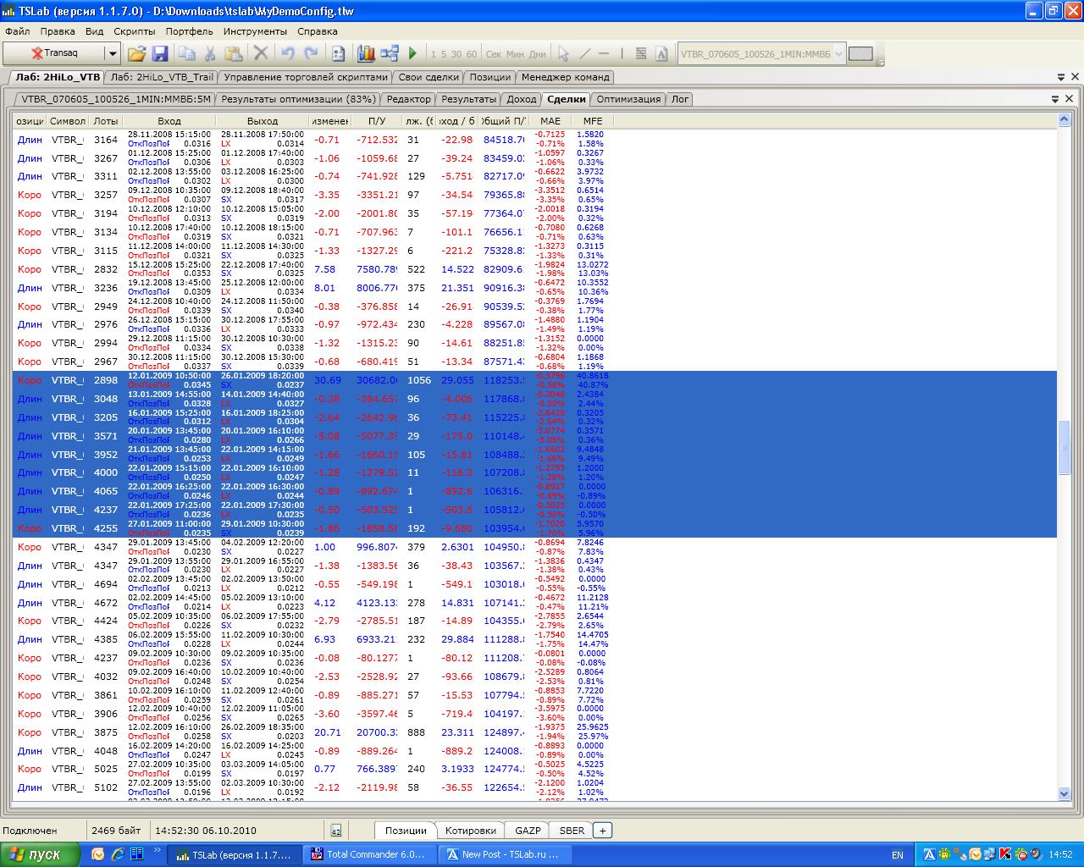Screen dimensions: 1084x867
Task: Open the inner tab list dropdown arrow
Action: tap(1056, 99)
